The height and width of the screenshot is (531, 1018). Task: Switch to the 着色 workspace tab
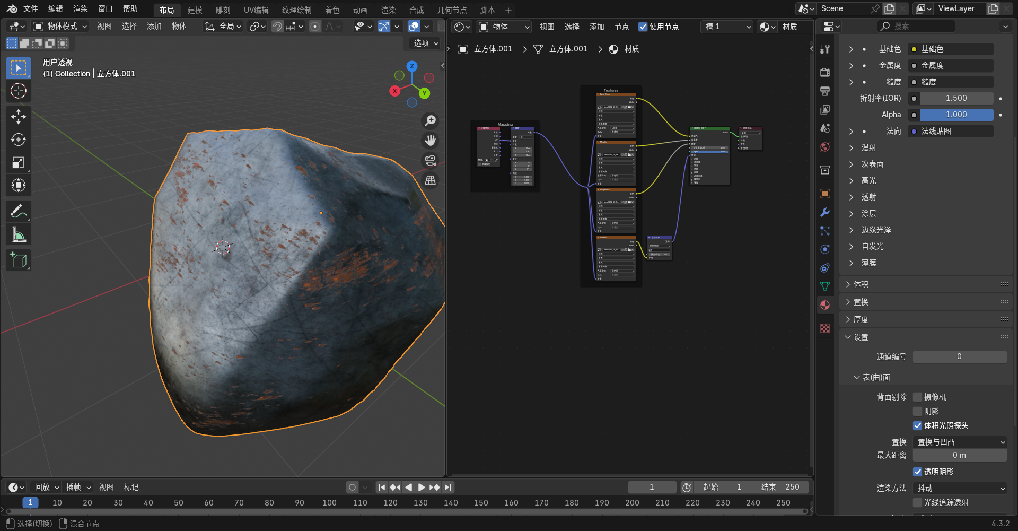332,10
